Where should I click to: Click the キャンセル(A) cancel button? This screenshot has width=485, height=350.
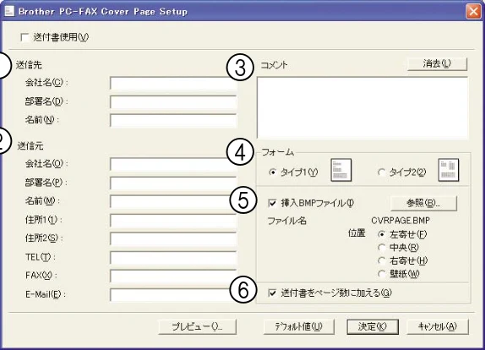pos(438,327)
